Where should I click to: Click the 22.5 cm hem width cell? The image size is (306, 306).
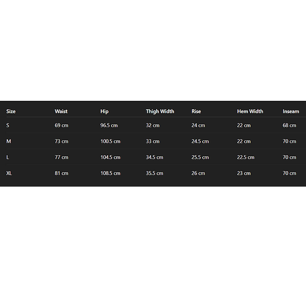tap(246, 157)
